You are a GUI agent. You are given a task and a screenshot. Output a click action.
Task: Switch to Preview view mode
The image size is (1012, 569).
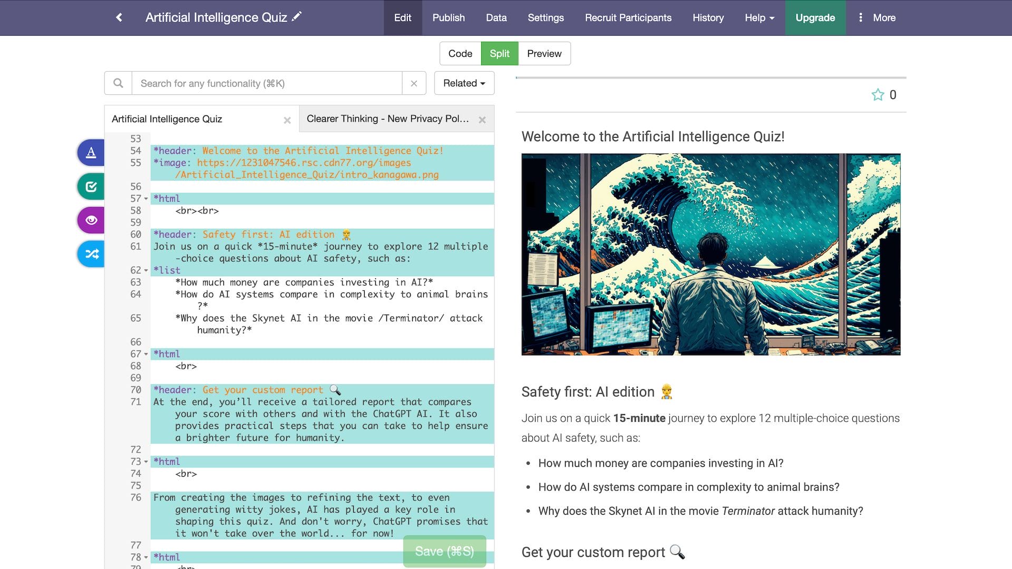(544, 54)
